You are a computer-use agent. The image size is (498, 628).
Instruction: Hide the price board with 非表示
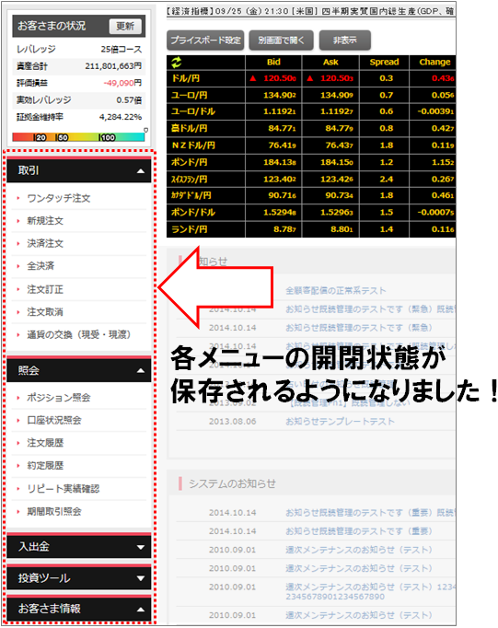coord(344,40)
